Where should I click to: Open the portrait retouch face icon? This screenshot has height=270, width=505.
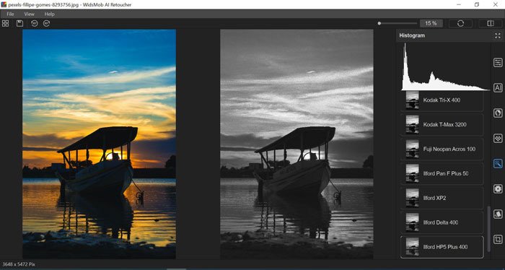point(498,113)
